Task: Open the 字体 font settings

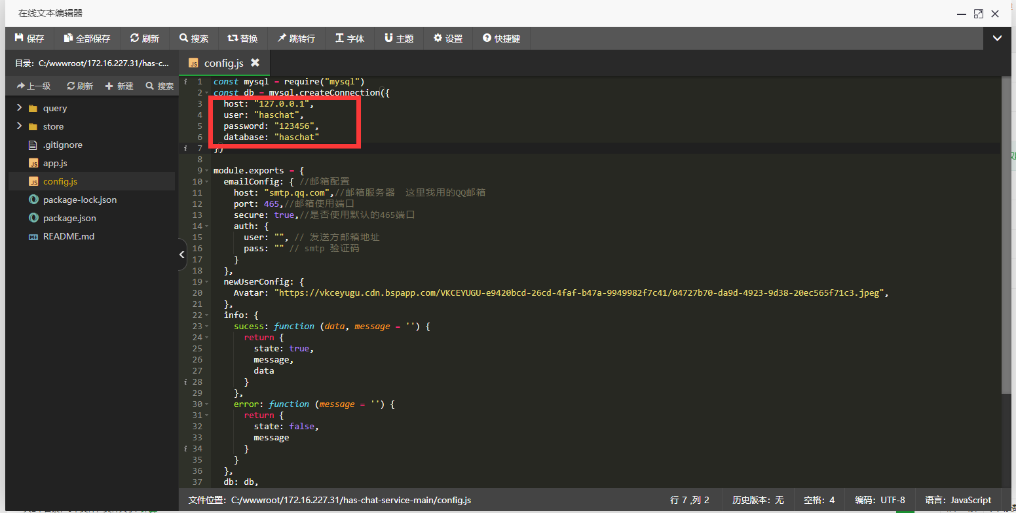Action: click(x=350, y=39)
